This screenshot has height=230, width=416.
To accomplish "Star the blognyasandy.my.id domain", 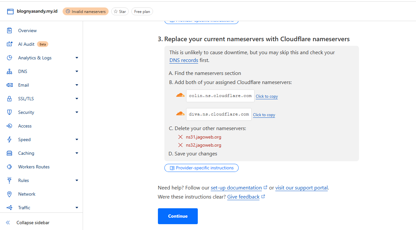I will pyautogui.click(x=120, y=11).
